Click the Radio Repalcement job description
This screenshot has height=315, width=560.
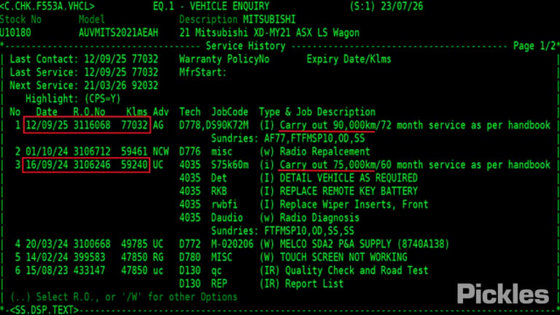click(324, 151)
